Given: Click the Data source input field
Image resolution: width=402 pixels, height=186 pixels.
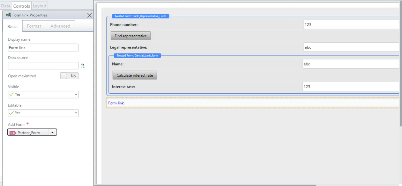Looking at the screenshot, I should pyautogui.click(x=43, y=66).
